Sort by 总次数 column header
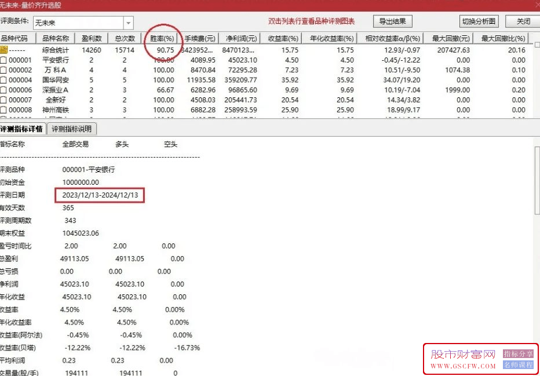540x376 pixels. point(125,38)
